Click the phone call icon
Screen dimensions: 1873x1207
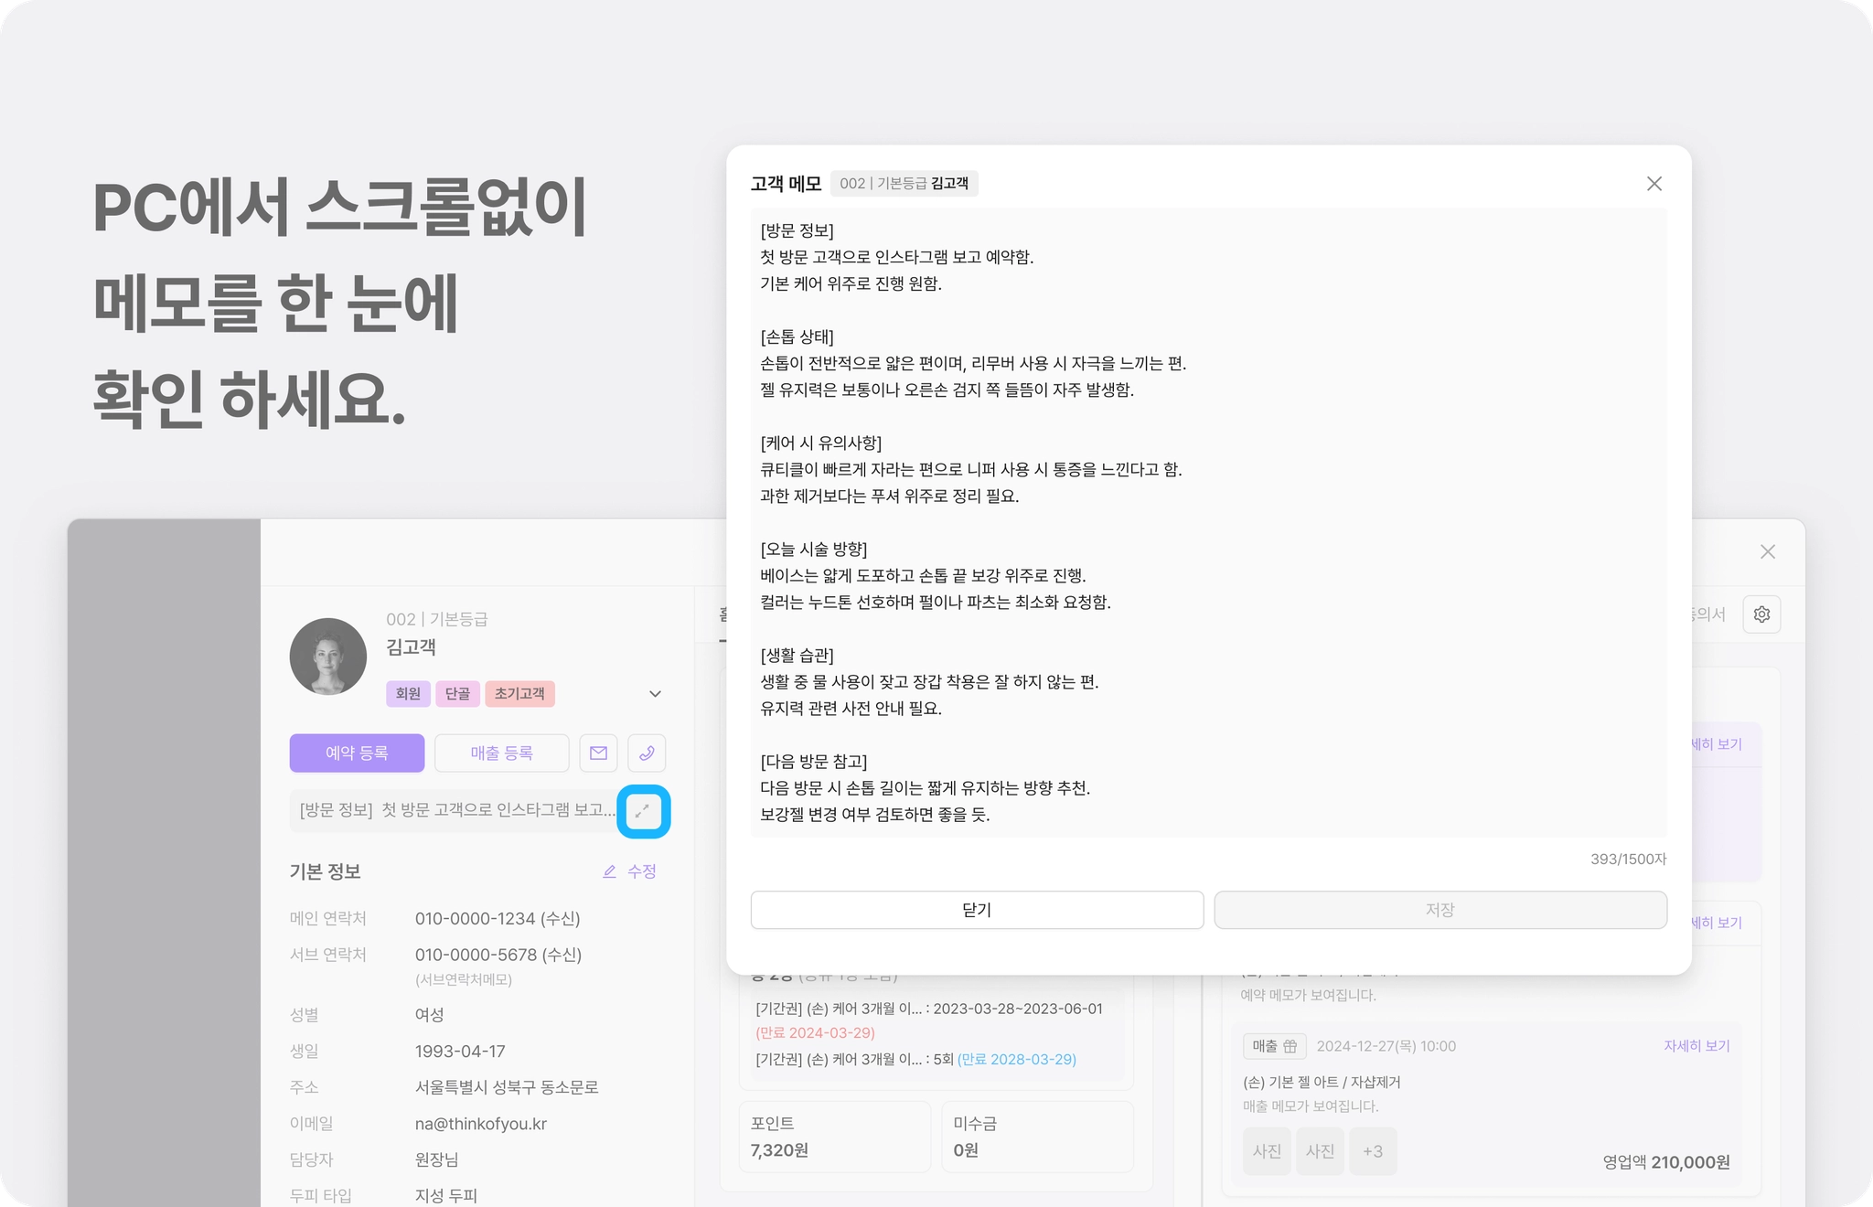[x=647, y=753]
